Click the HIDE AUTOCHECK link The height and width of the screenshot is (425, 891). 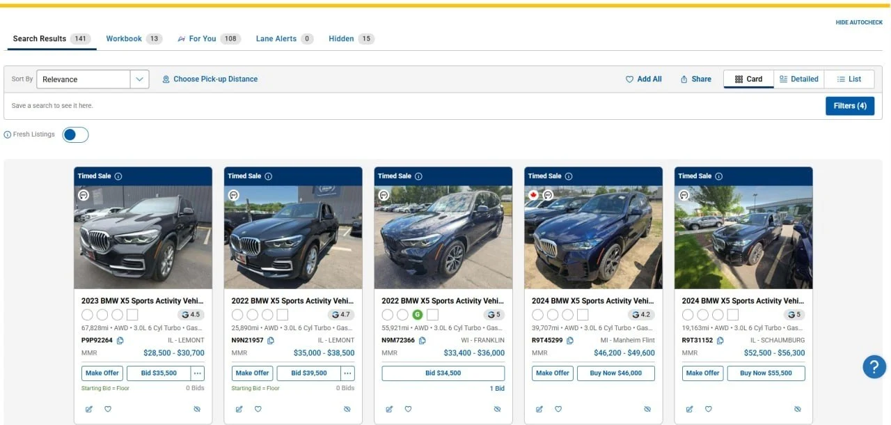[859, 22]
